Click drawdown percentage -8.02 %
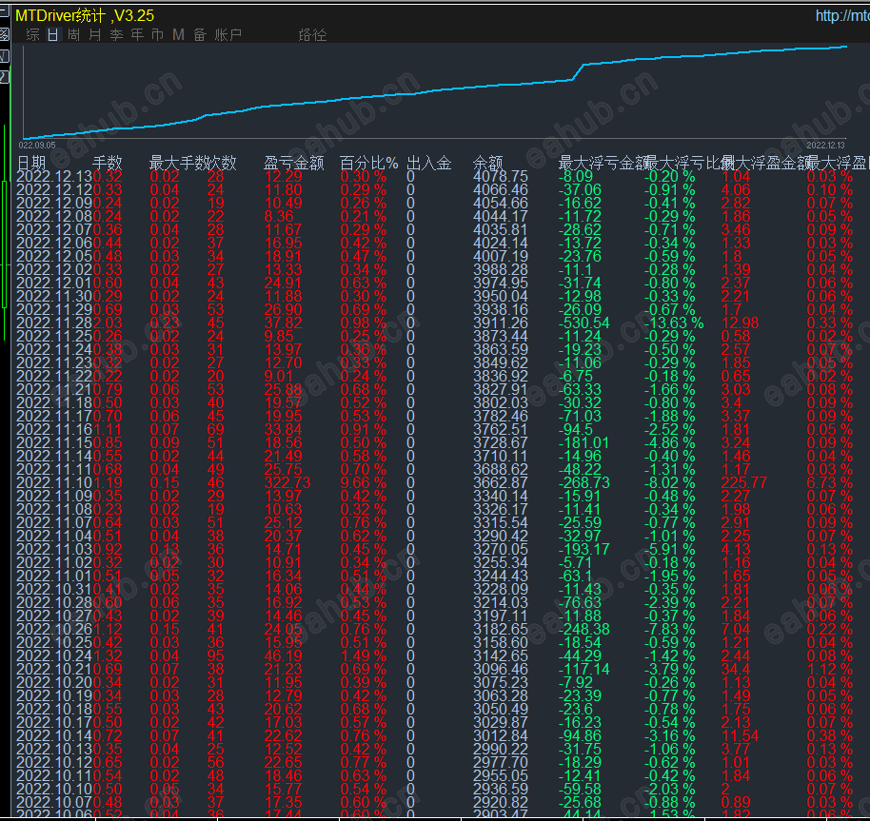The width and height of the screenshot is (870, 821). point(669,483)
